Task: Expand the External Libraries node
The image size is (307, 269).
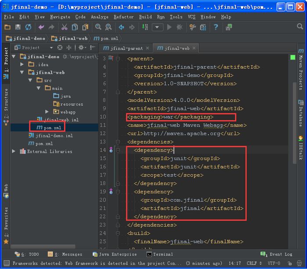Action: click(x=14, y=152)
